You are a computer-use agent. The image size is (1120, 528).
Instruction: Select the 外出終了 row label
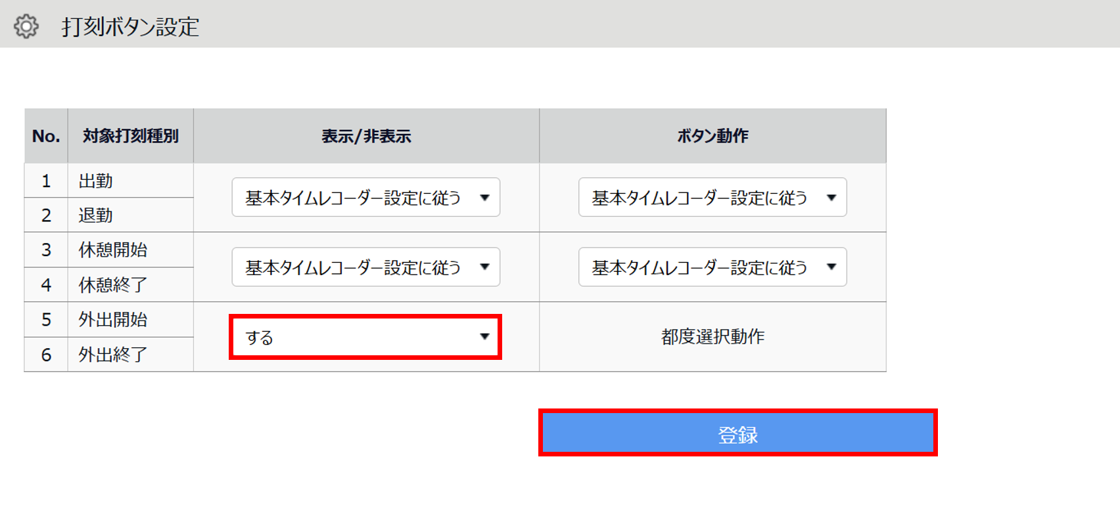(x=113, y=355)
